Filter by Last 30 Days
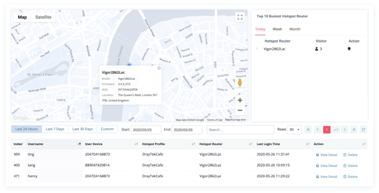Screen dimensions: 379x193 click(83, 129)
